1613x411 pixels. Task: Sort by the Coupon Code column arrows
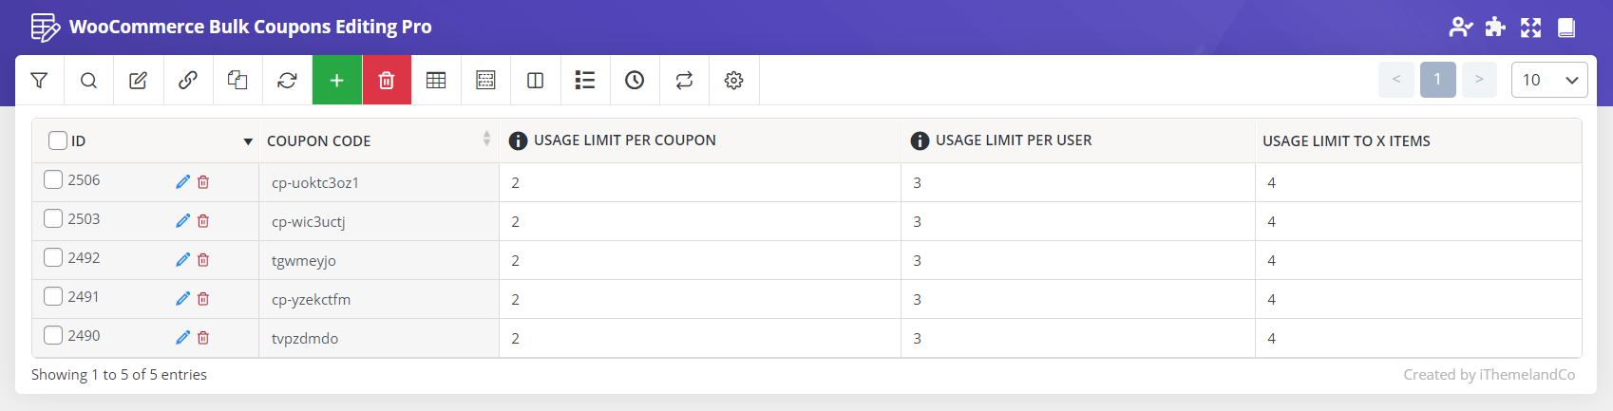pyautogui.click(x=486, y=140)
